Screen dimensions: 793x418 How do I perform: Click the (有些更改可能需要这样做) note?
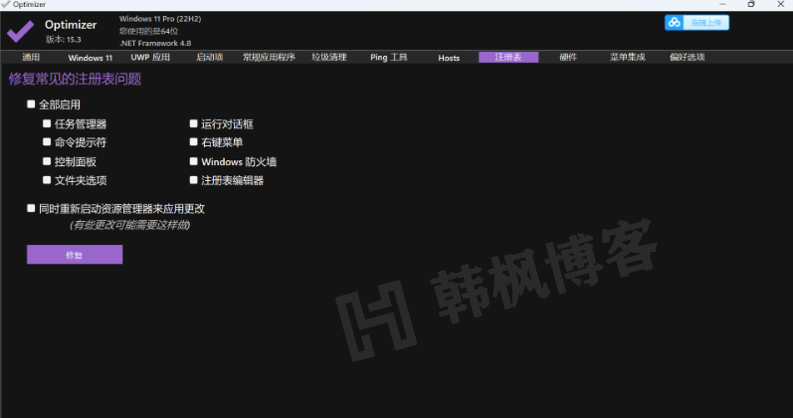click(x=129, y=225)
